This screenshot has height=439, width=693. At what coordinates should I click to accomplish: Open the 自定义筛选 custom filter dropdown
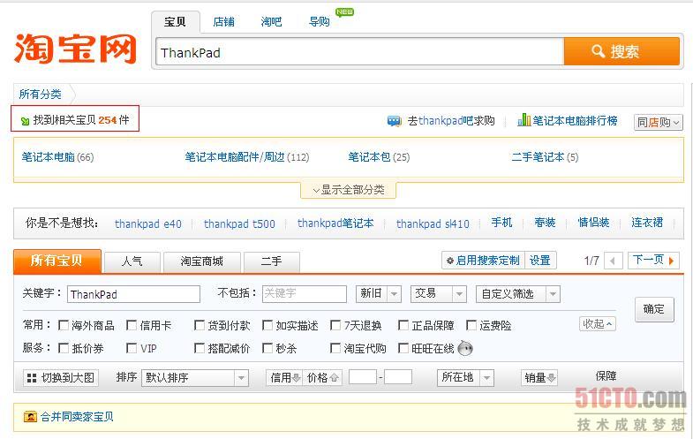coord(518,294)
